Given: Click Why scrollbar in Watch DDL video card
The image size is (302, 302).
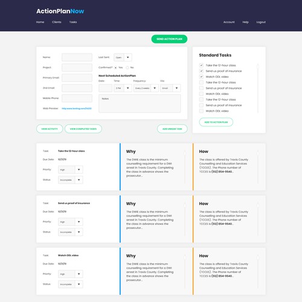Looking at the screenshot, I should pos(185,272).
